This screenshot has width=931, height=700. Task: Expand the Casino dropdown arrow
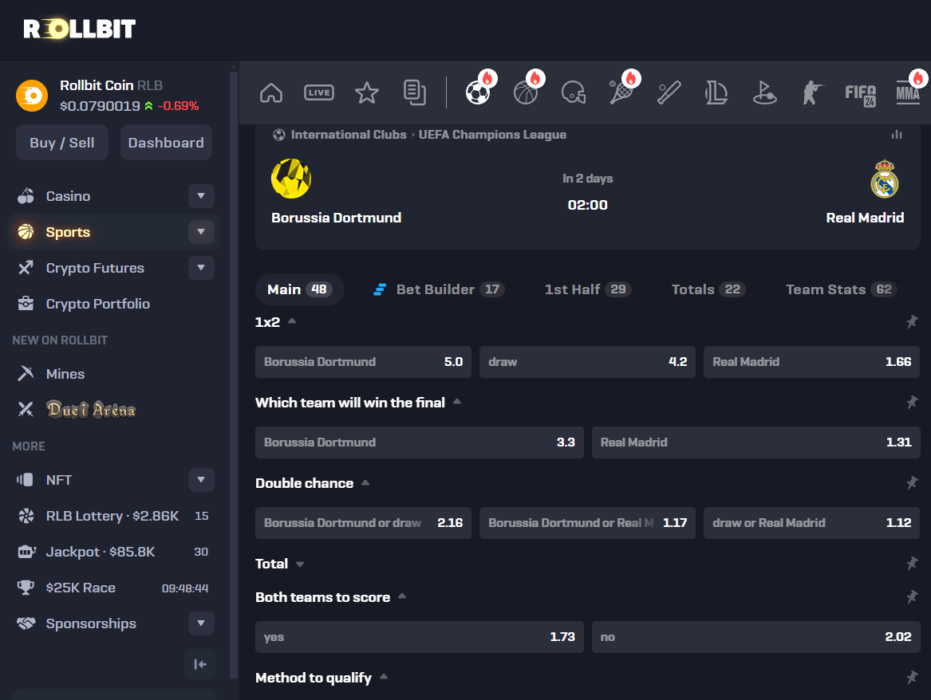tap(201, 196)
